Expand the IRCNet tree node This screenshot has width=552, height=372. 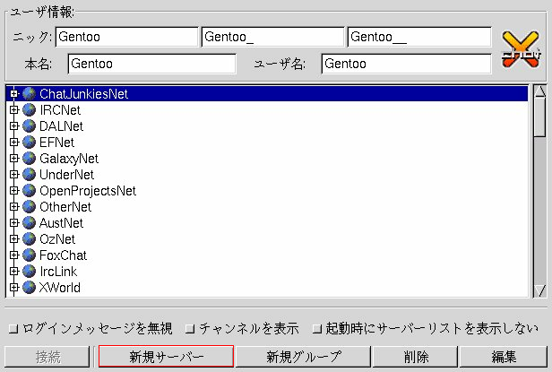pos(13,110)
